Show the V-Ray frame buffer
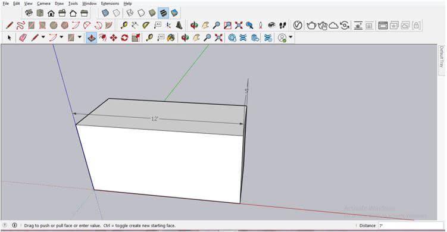The image size is (447, 232). [383, 26]
